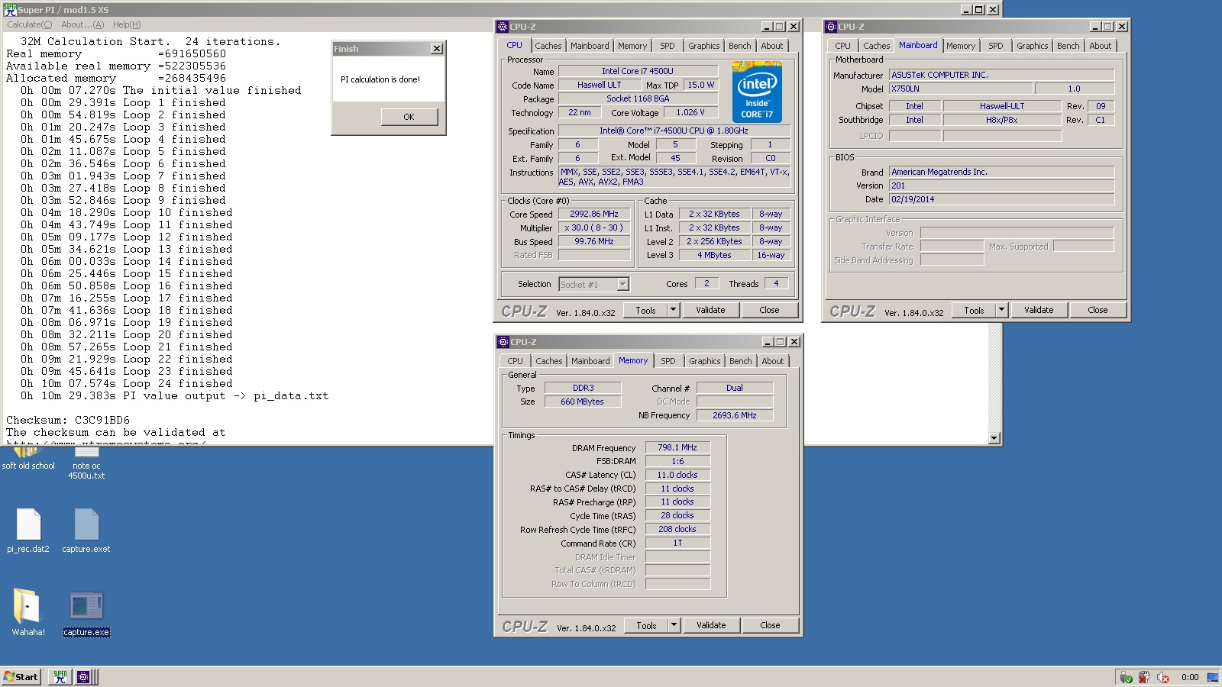Click the title bar icon of CPU-Z Mainboard window
Screen dimensions: 1222x687
pos(831,27)
